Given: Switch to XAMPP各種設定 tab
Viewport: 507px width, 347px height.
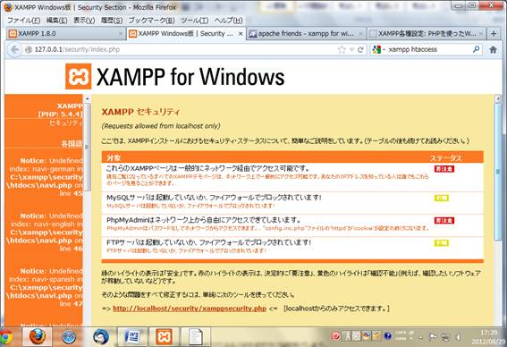Looking at the screenshot, I should [427, 34].
